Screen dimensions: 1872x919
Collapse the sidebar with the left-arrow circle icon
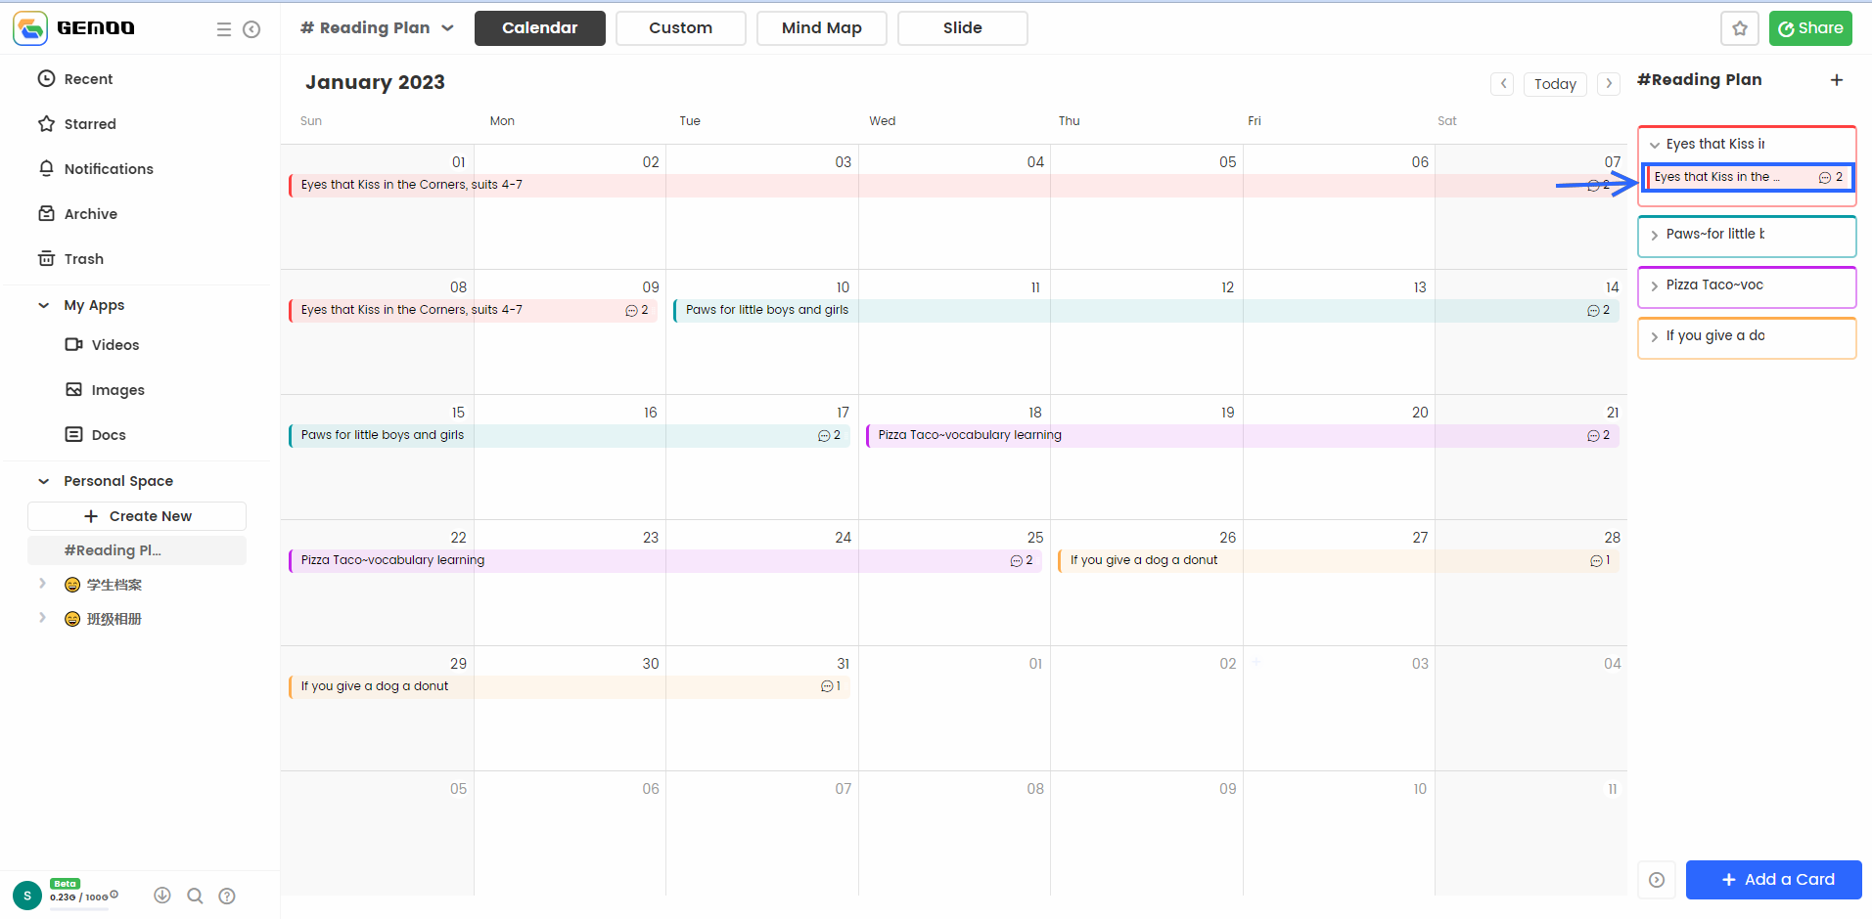point(251,29)
